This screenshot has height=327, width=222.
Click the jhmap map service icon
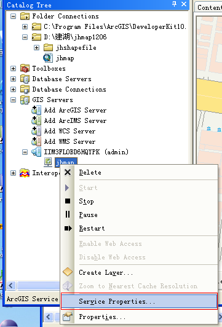pyautogui.click(x=48, y=162)
